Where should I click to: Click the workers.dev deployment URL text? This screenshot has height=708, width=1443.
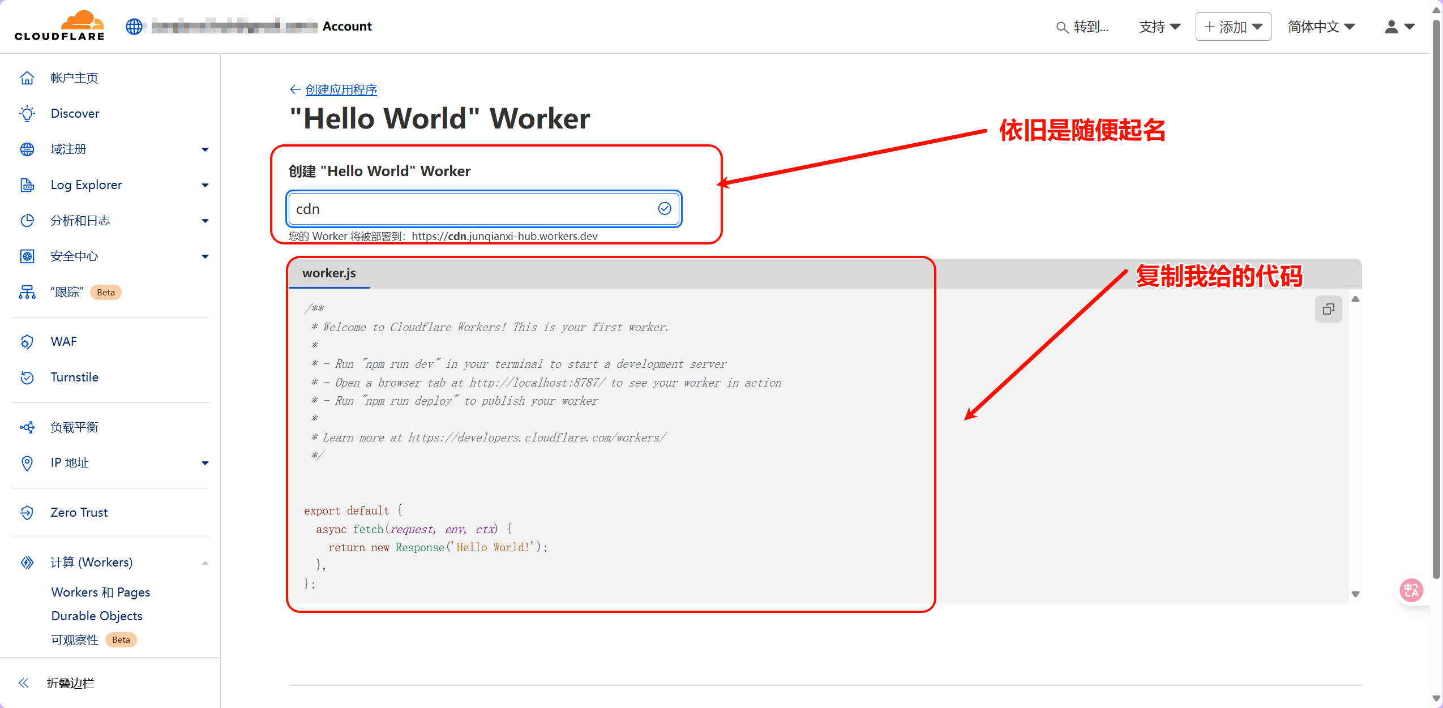click(x=504, y=236)
